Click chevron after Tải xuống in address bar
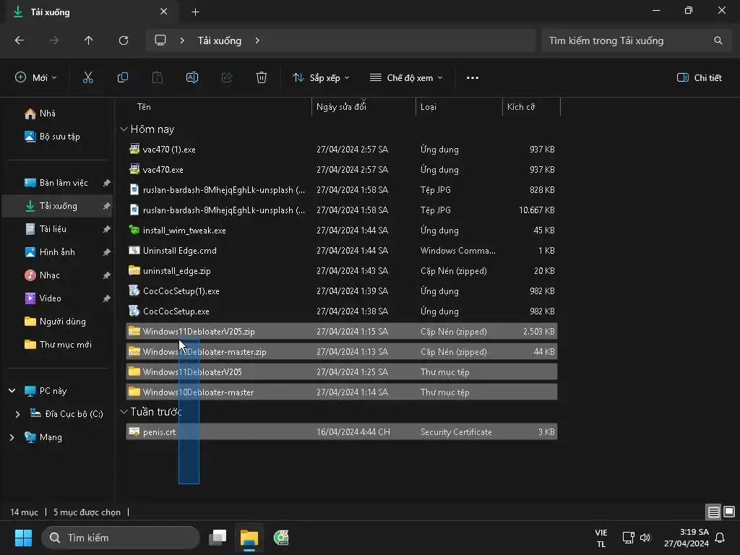Viewport: 740px width, 555px height. (257, 40)
